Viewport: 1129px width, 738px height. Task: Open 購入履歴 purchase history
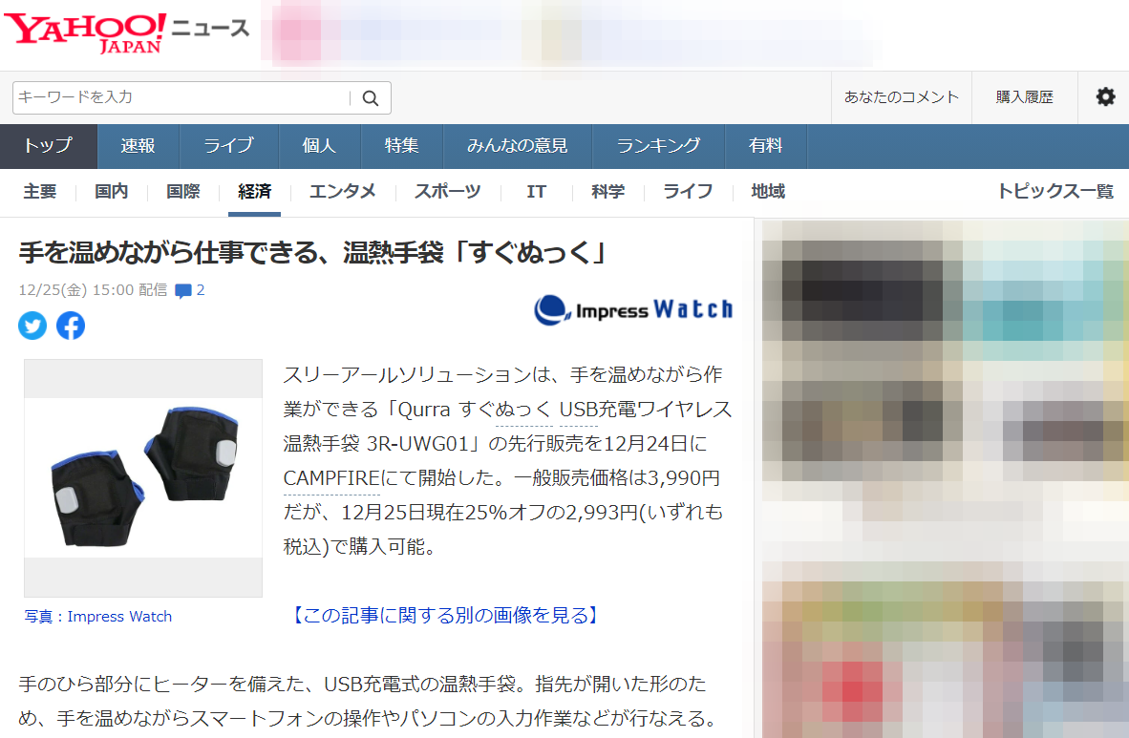[1024, 97]
